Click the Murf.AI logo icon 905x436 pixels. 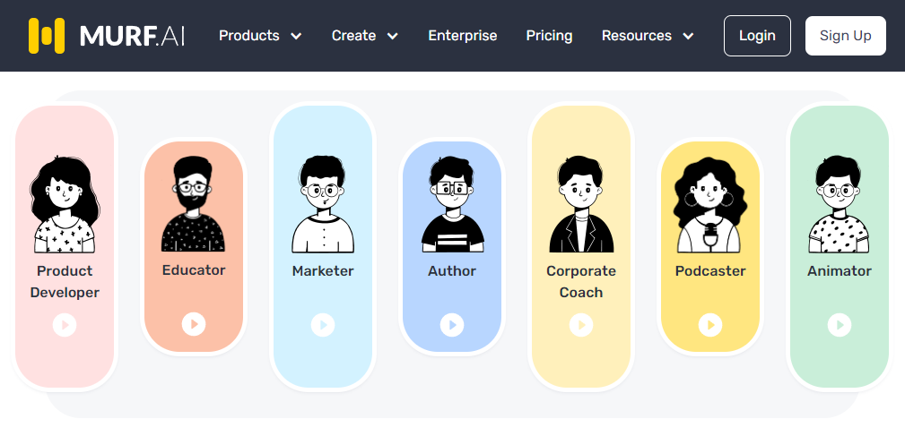click(x=46, y=36)
